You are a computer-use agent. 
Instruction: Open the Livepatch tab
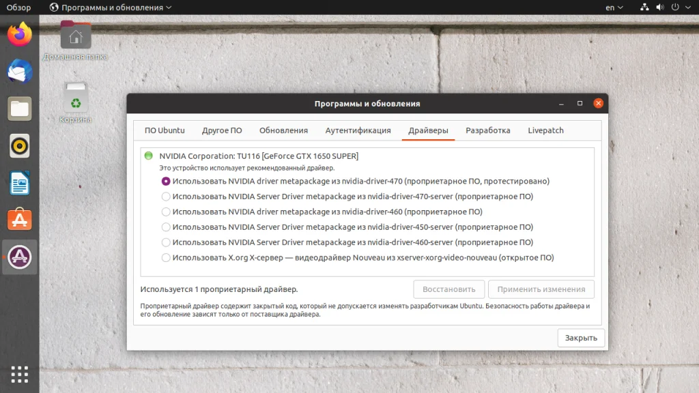click(545, 130)
